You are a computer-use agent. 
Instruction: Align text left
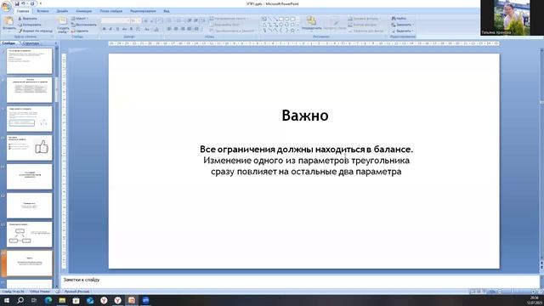(169, 29)
